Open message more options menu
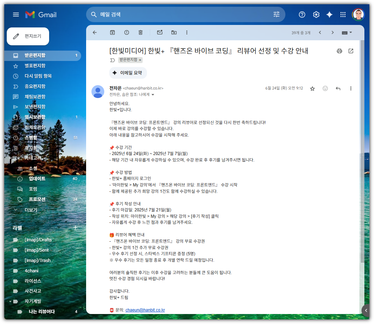 point(351,88)
